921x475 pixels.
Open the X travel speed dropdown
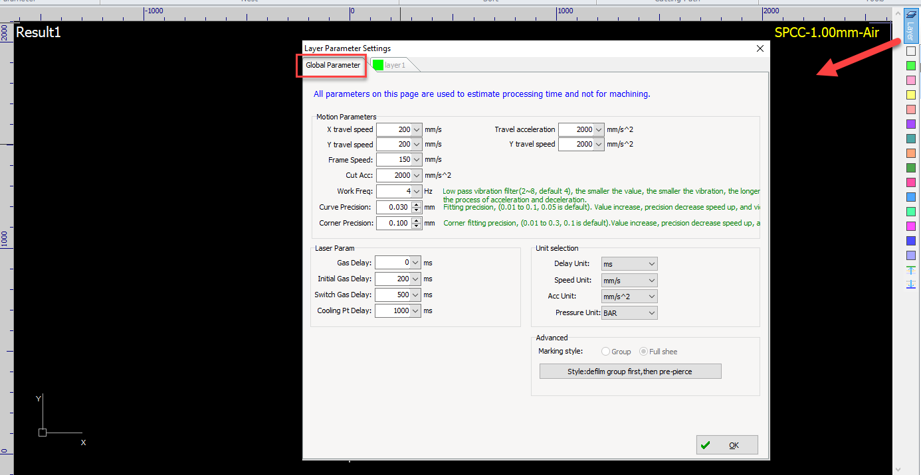click(x=417, y=129)
